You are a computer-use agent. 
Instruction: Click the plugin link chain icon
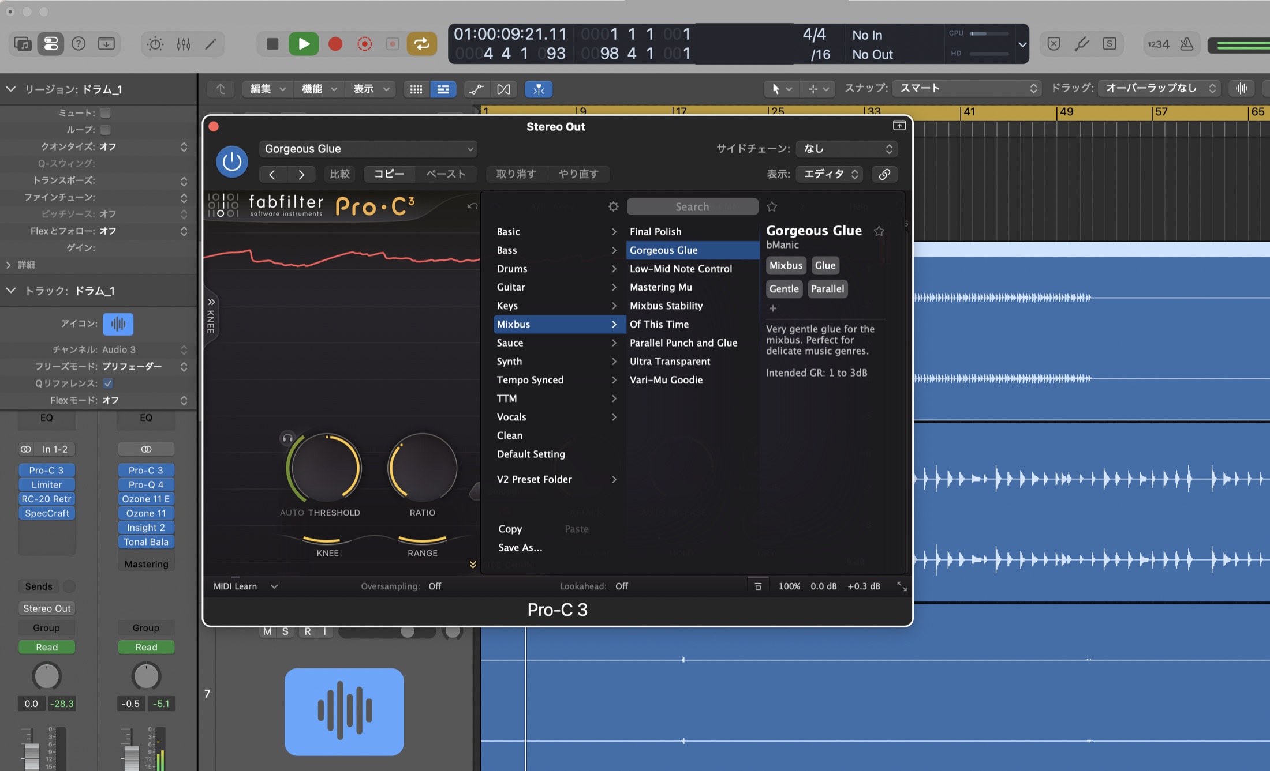(x=884, y=174)
